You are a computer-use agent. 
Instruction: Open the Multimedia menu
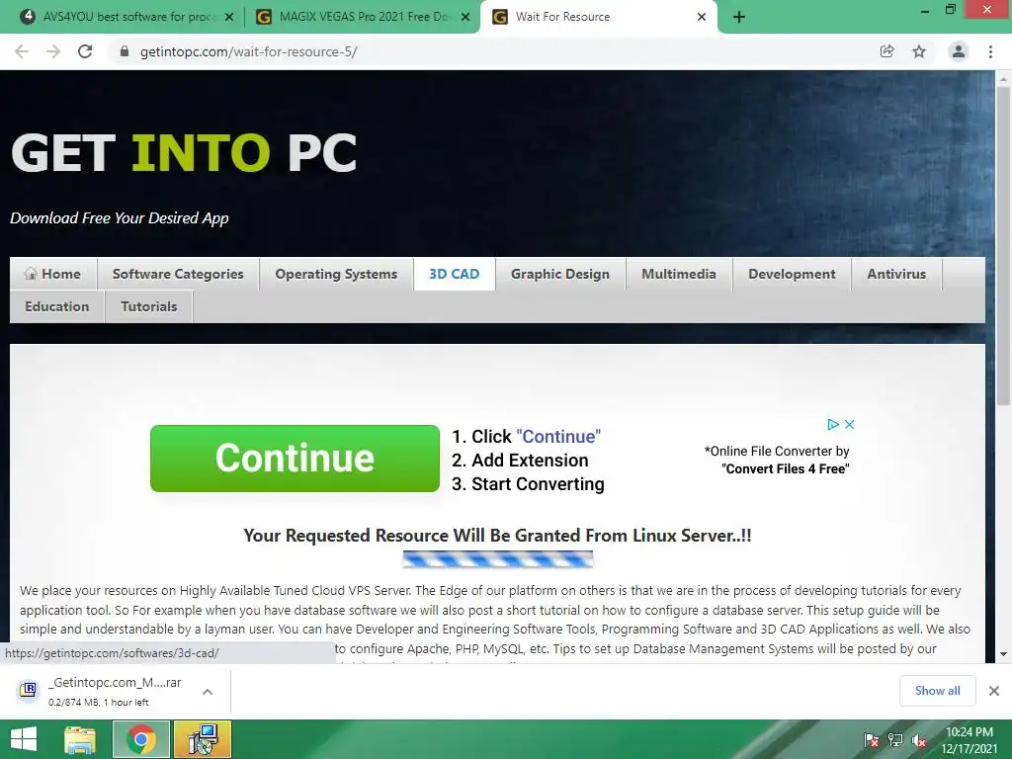679,274
